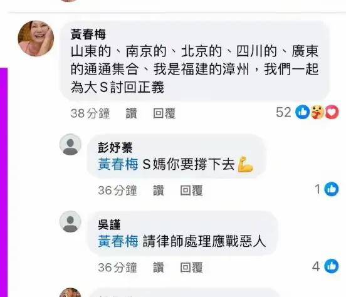Reply to 吳謹 via 回覆
This screenshot has height=297, width=346.
pos(192,268)
